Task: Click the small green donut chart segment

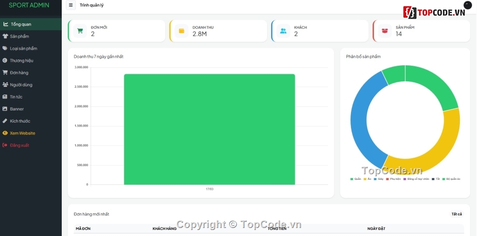Action: [x=395, y=74]
